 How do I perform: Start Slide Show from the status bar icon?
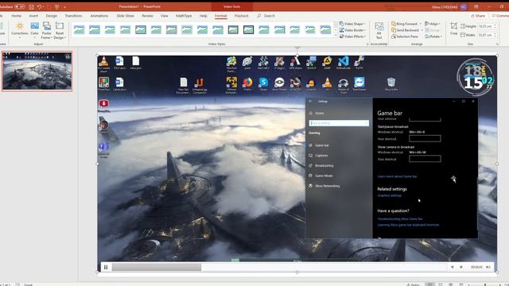tap(461, 284)
